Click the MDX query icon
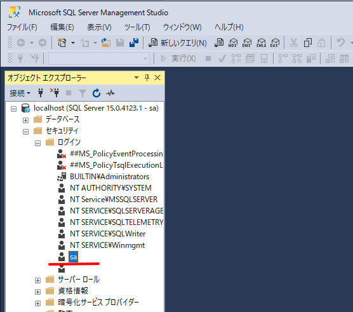 [x=233, y=43]
